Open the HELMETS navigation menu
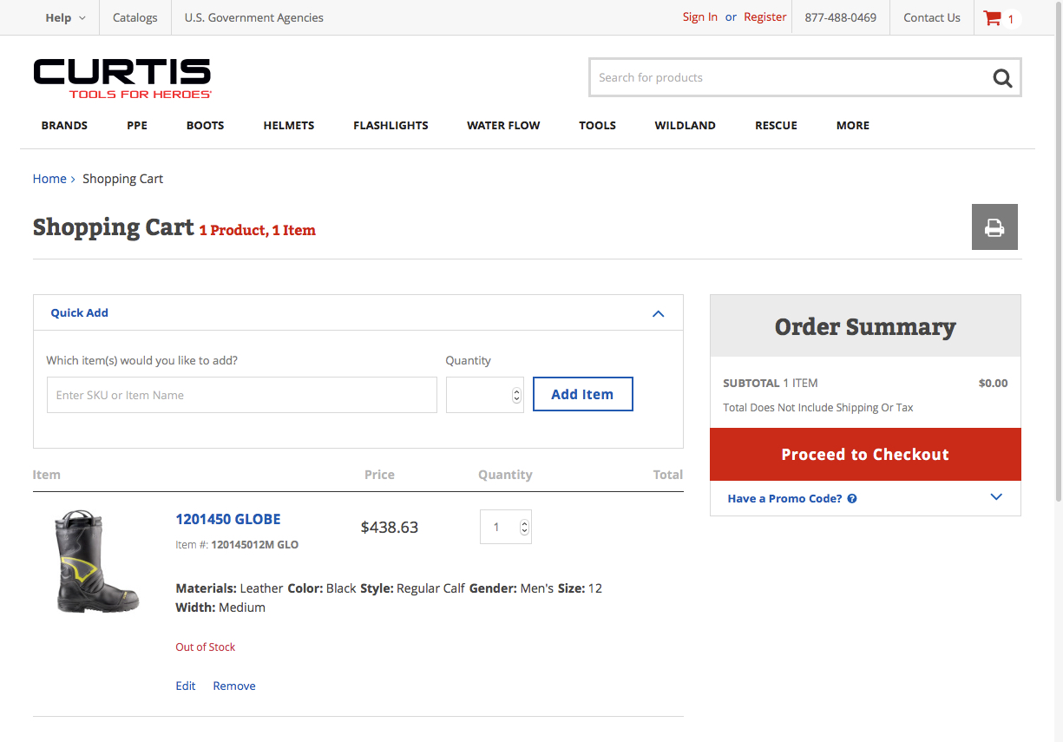Image resolution: width=1063 pixels, height=742 pixels. [x=288, y=125]
